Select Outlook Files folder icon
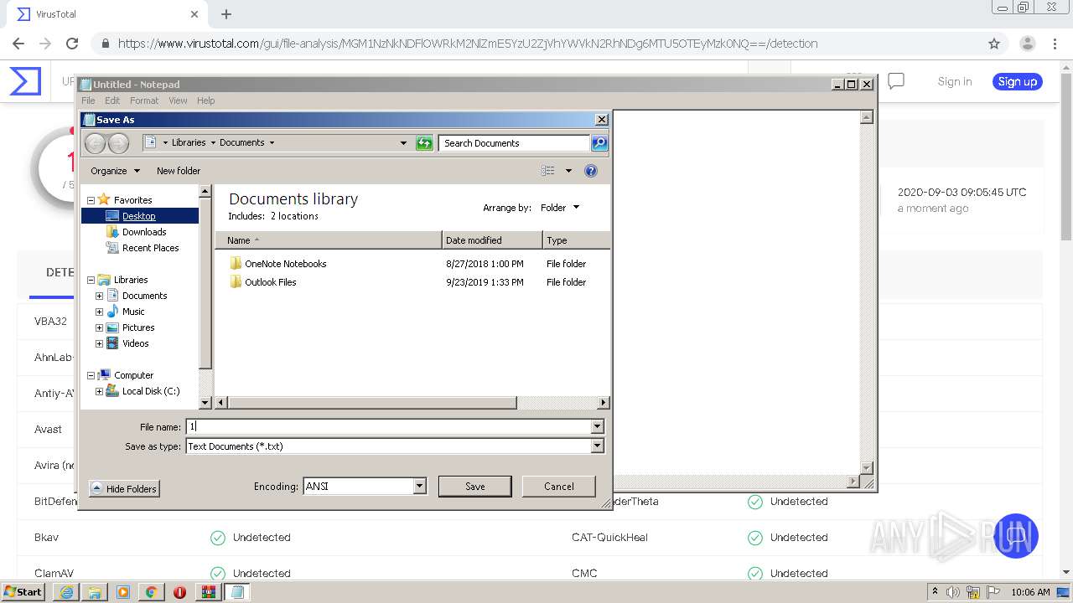Screen dimensions: 1073x603 coord(236,282)
